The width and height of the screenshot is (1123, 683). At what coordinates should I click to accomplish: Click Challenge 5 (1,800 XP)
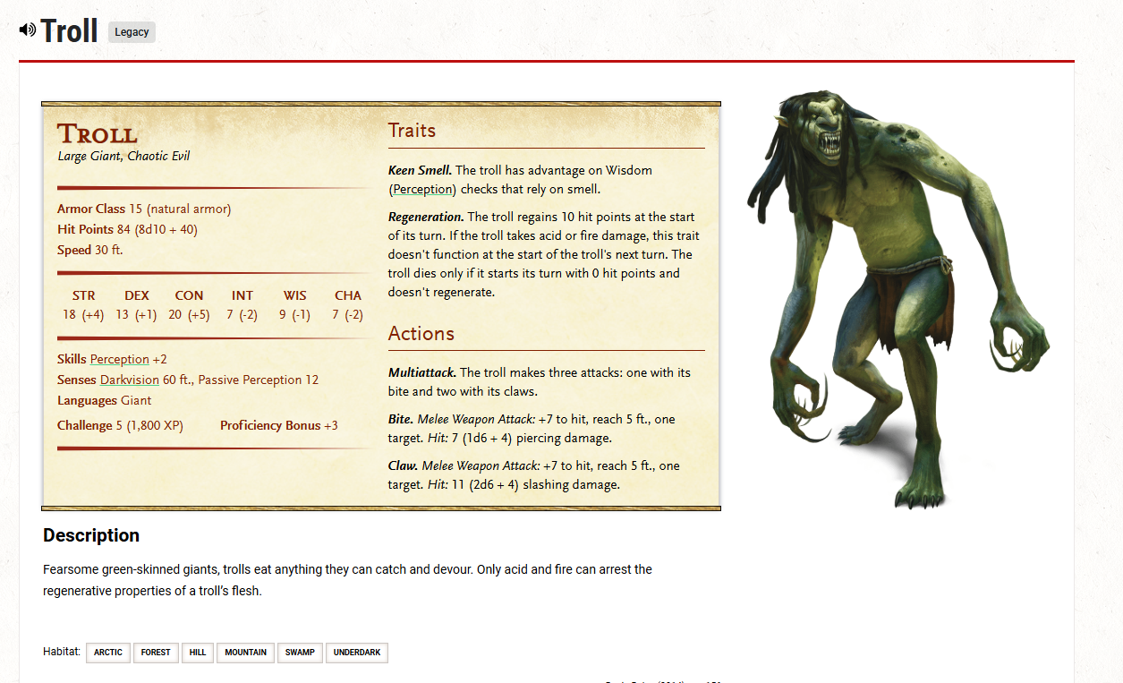click(120, 425)
